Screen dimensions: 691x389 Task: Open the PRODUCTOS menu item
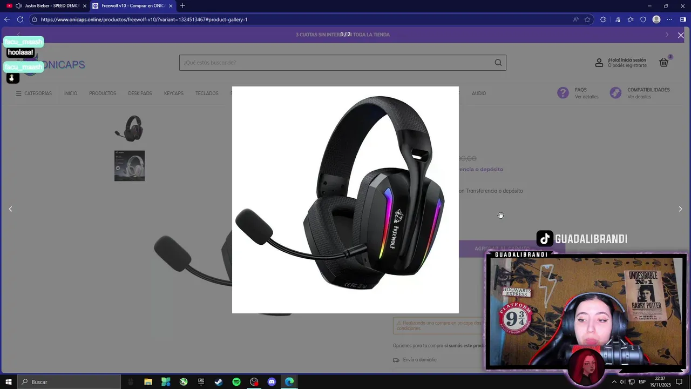coord(103,93)
